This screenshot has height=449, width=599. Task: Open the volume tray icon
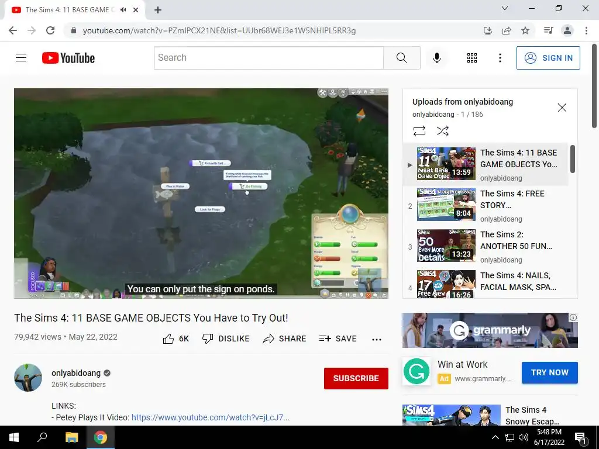(x=524, y=437)
